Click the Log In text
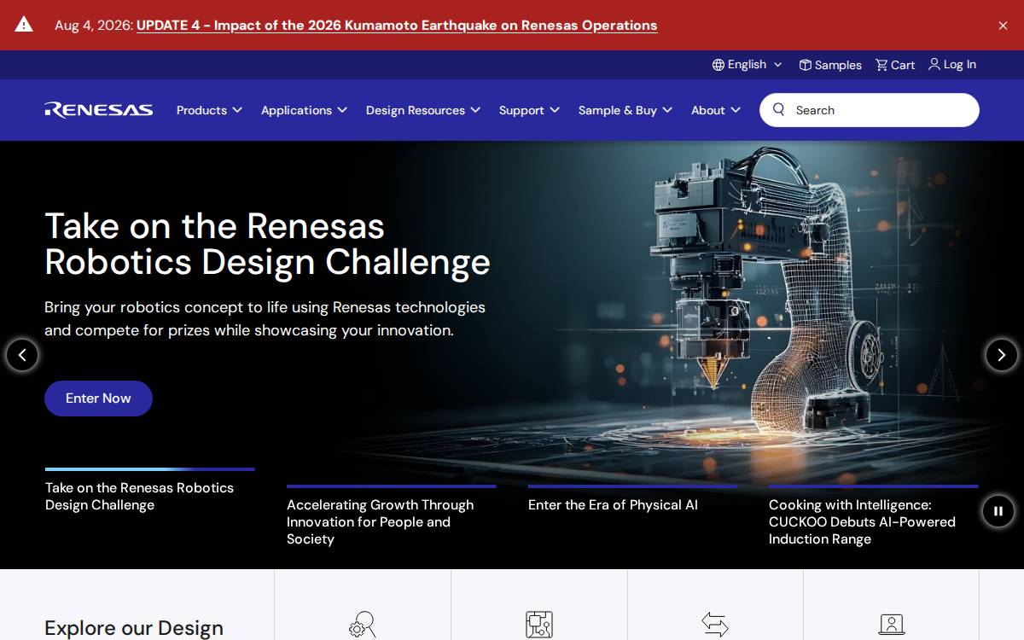Image resolution: width=1024 pixels, height=640 pixels. [x=960, y=65]
